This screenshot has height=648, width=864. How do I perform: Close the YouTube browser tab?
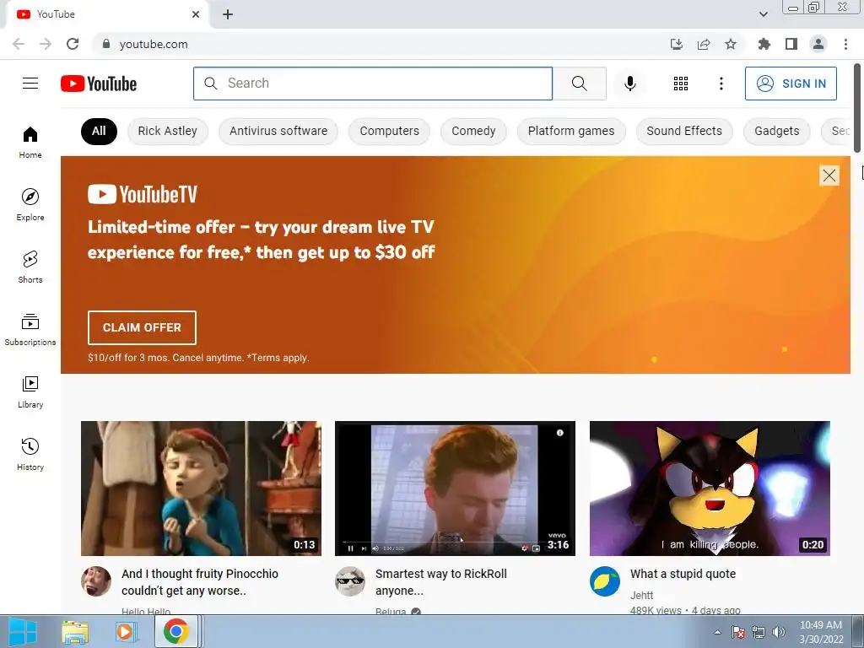click(196, 14)
